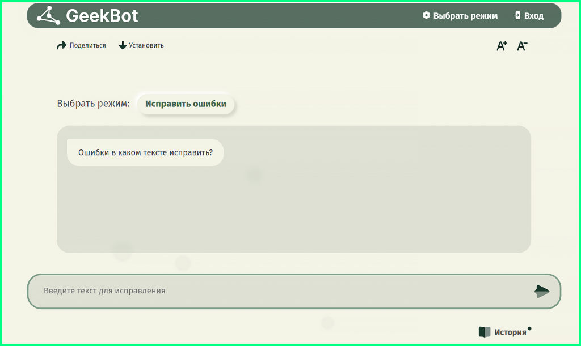Image resolution: width=581 pixels, height=346 pixels.
Task: Open the 'Вход' login link
Action: [x=533, y=16]
